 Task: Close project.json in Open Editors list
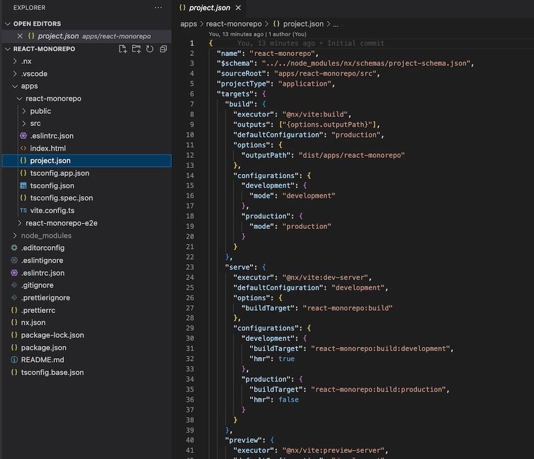[20, 36]
